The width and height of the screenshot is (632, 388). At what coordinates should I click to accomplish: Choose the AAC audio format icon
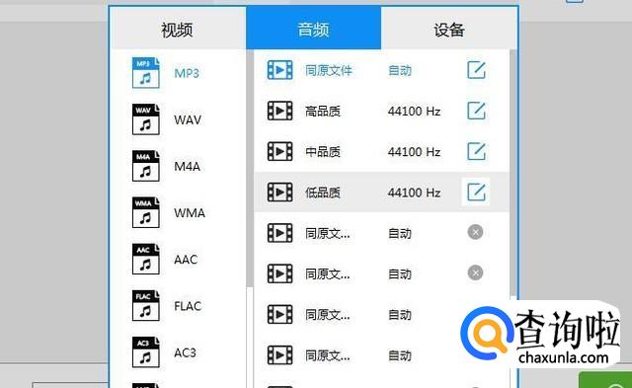pos(146,259)
